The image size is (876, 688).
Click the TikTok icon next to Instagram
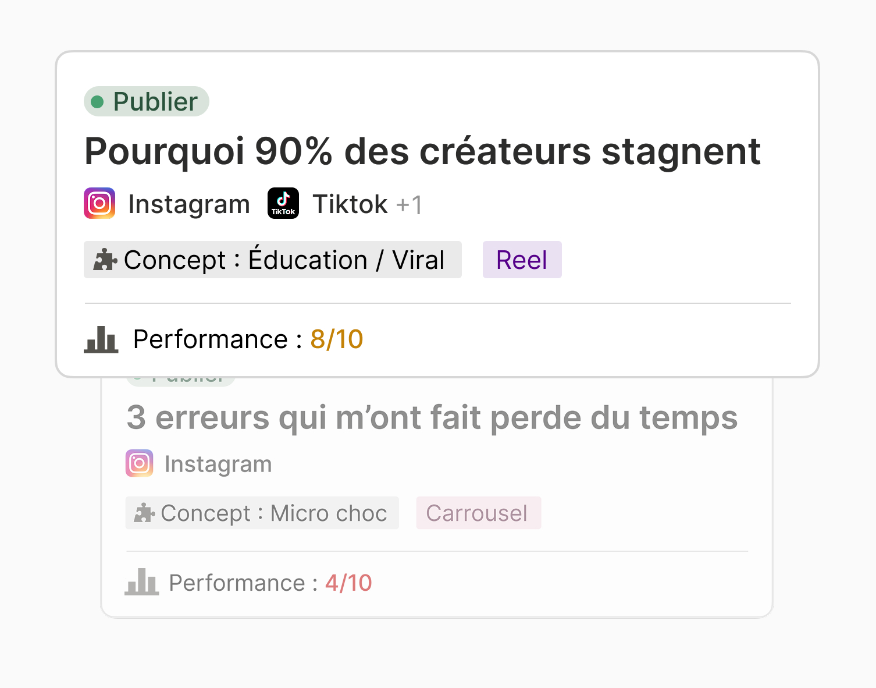coord(283,203)
